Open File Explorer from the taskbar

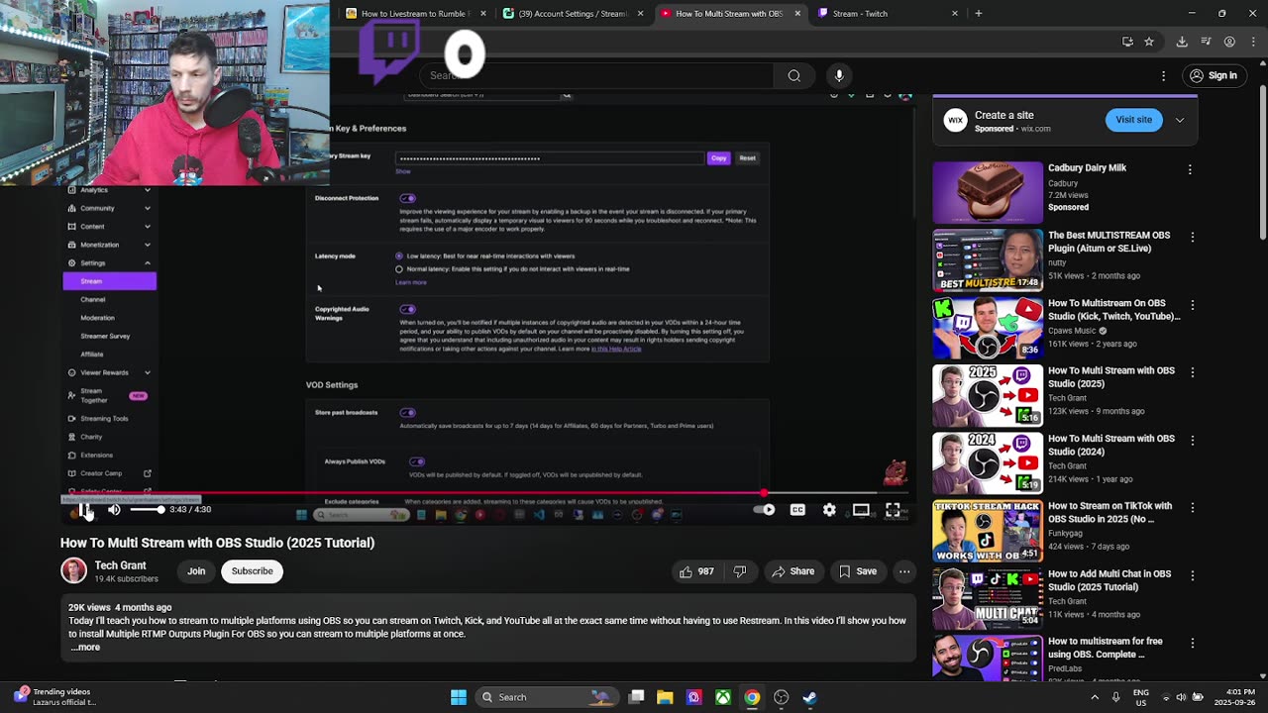point(665,697)
